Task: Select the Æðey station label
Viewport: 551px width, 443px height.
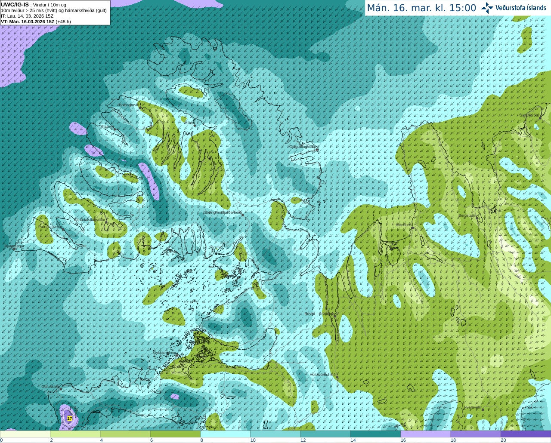Action: 189,123
